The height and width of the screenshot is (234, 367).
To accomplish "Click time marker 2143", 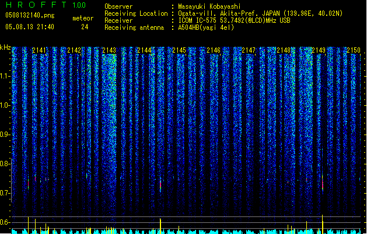I will pyautogui.click(x=109, y=50).
